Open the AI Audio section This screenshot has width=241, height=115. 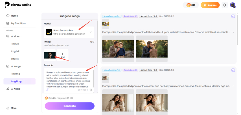(x=16, y=89)
